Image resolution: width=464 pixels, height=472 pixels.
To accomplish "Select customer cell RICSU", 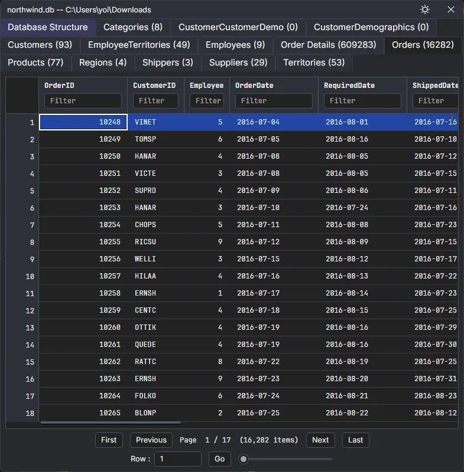I will (155, 242).
